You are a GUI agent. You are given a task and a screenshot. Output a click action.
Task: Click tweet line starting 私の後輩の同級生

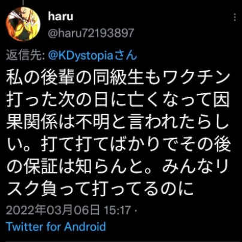(x=118, y=77)
